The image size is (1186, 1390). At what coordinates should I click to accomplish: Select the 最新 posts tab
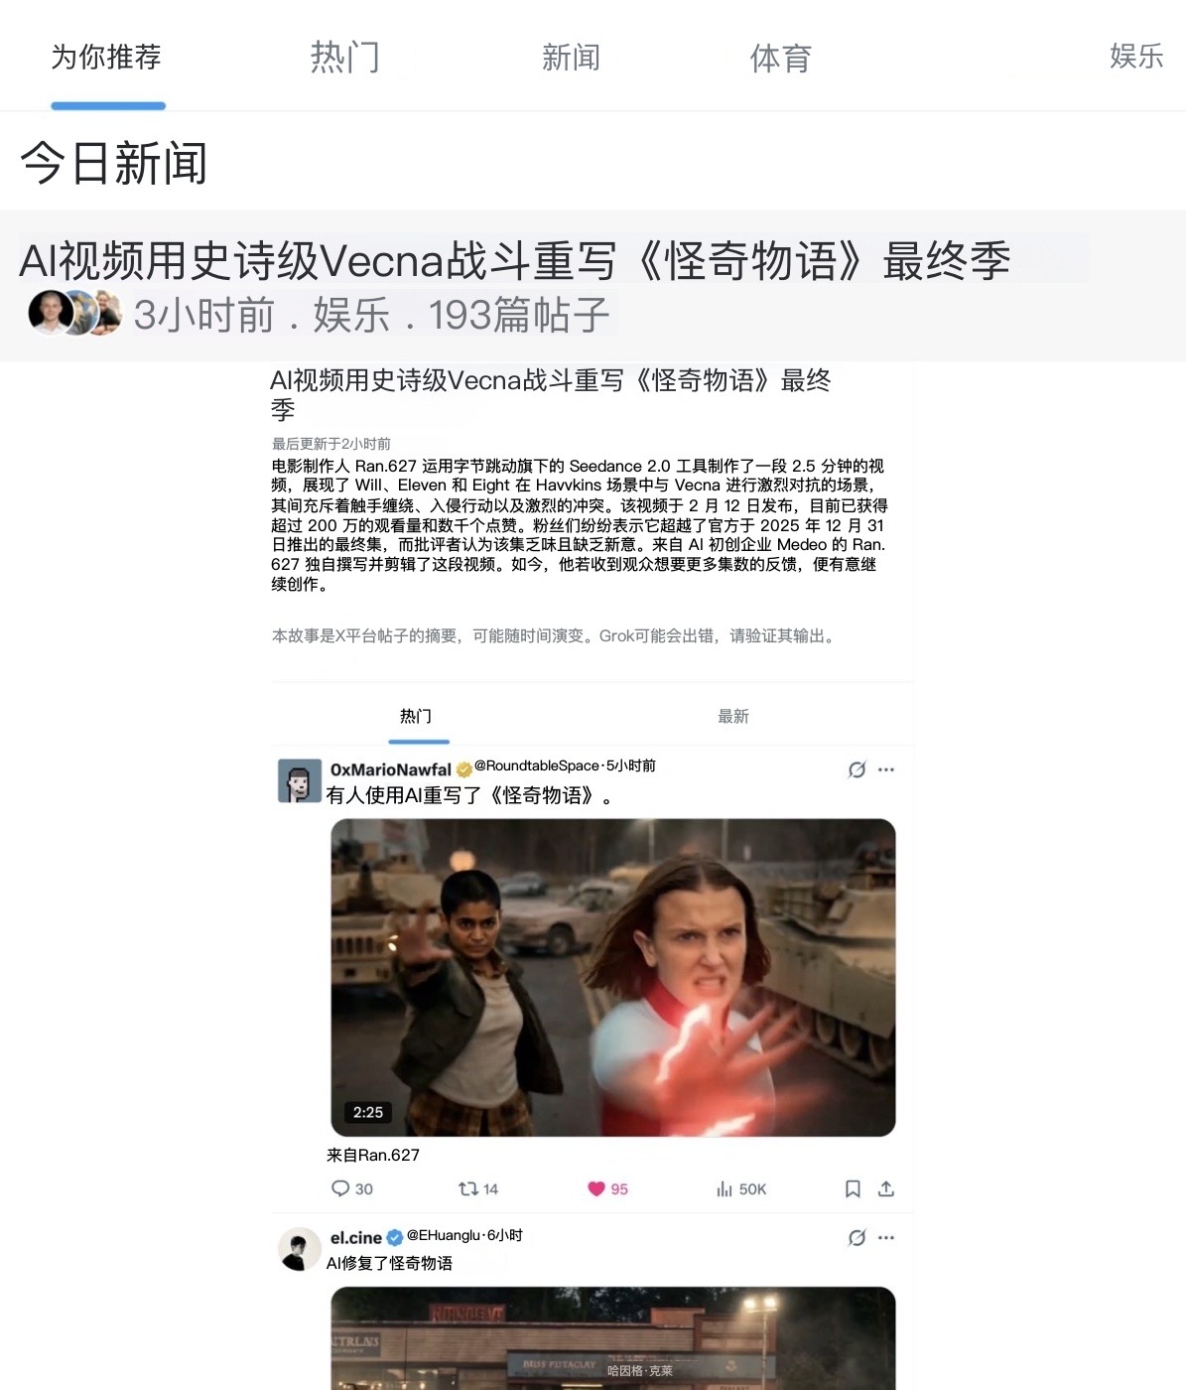pyautogui.click(x=733, y=716)
